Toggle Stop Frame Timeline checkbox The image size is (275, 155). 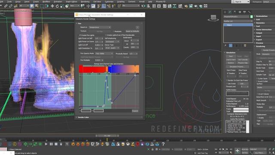point(239,73)
